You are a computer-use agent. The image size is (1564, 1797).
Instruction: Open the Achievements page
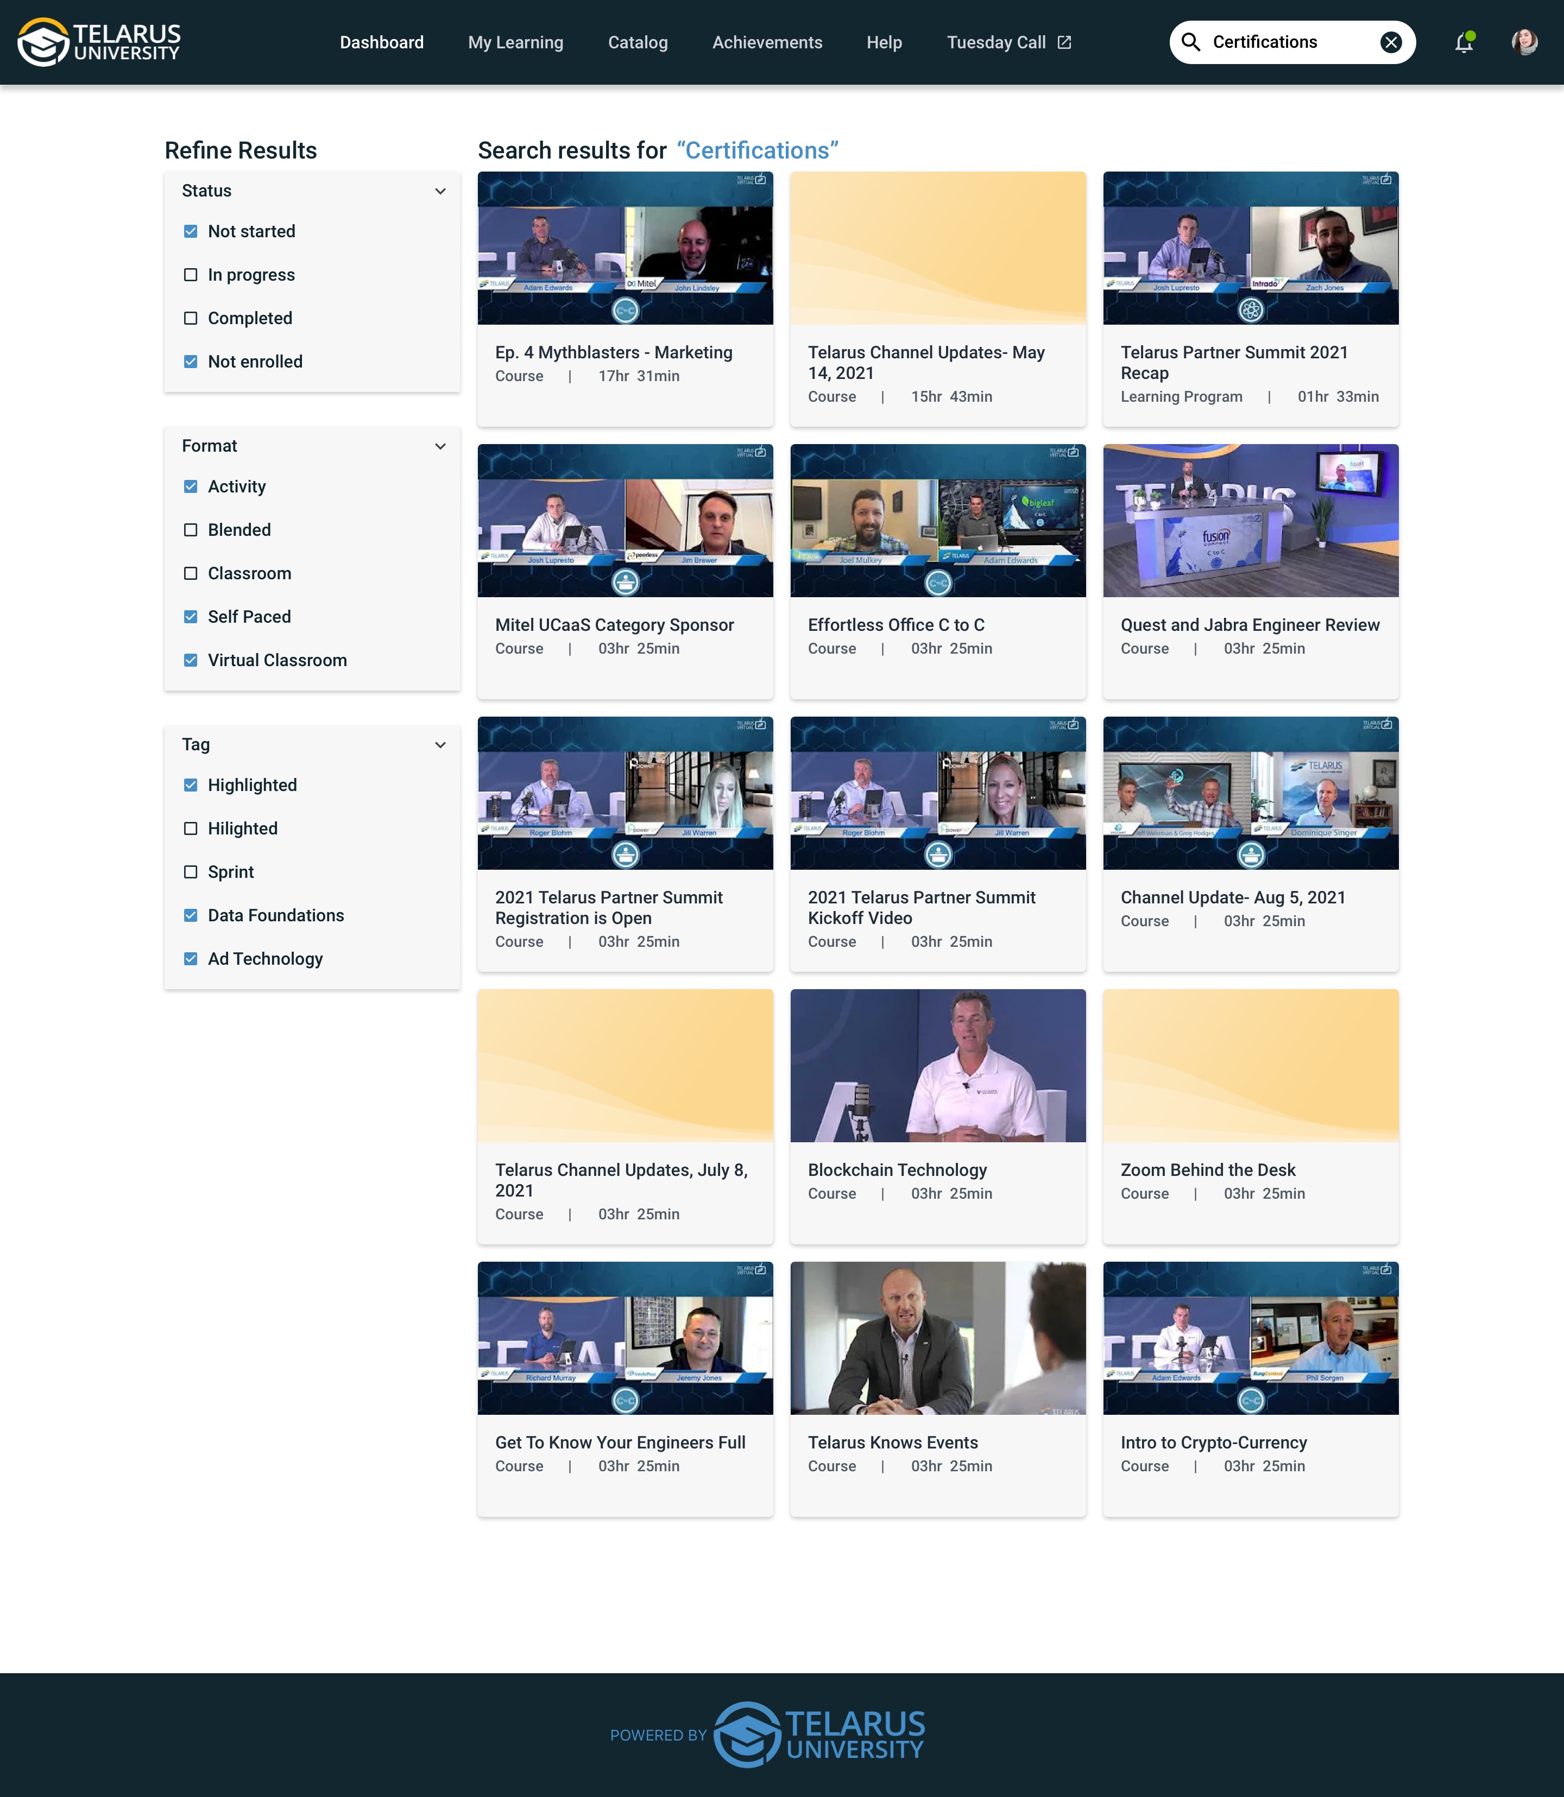point(767,42)
